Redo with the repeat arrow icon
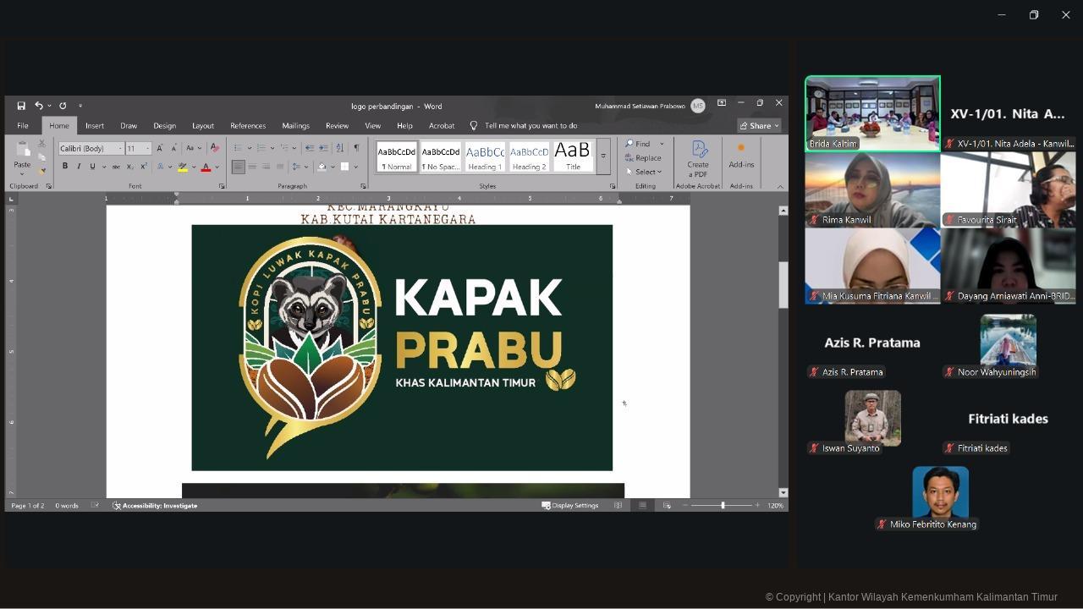Screen dimensions: 1083x609 [63, 106]
